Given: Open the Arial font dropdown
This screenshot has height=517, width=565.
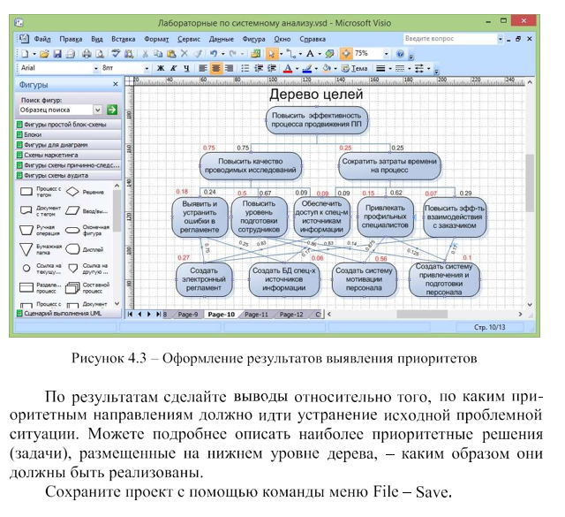Looking at the screenshot, I should click(96, 68).
